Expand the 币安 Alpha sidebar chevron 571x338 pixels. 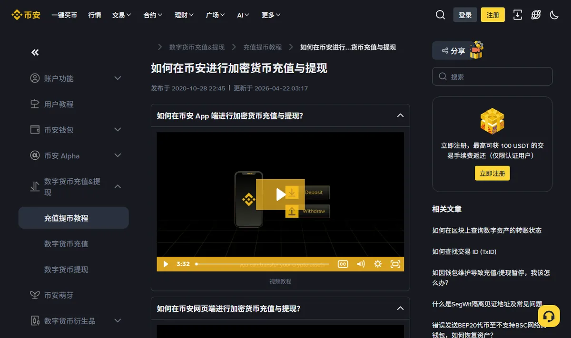(x=118, y=155)
